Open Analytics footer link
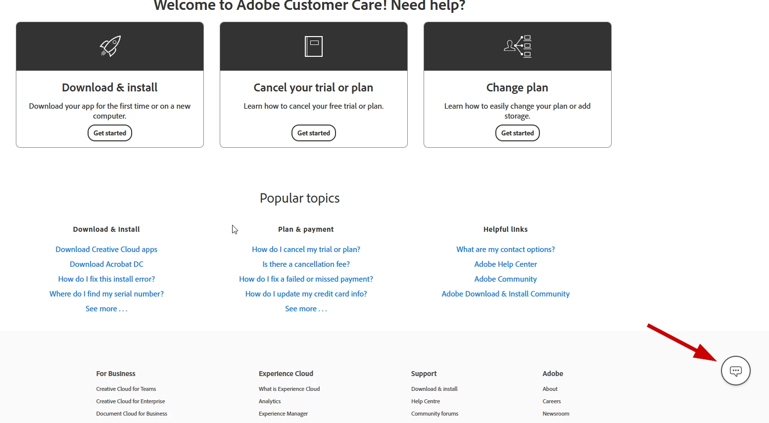Viewport: 769px width, 423px height. click(x=270, y=401)
